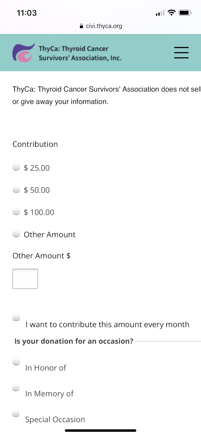
Task: Tap the Wi-Fi status icon
Action: coord(172,13)
